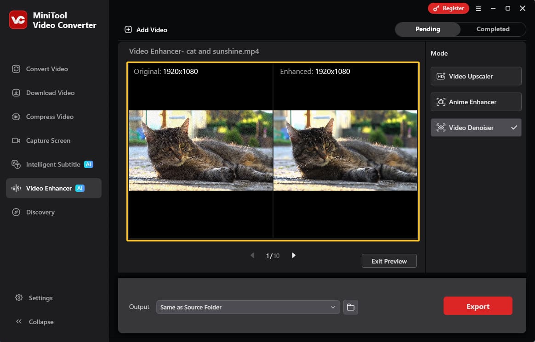535x342 pixels.
Task: Open the Download Video section
Action: [51, 93]
